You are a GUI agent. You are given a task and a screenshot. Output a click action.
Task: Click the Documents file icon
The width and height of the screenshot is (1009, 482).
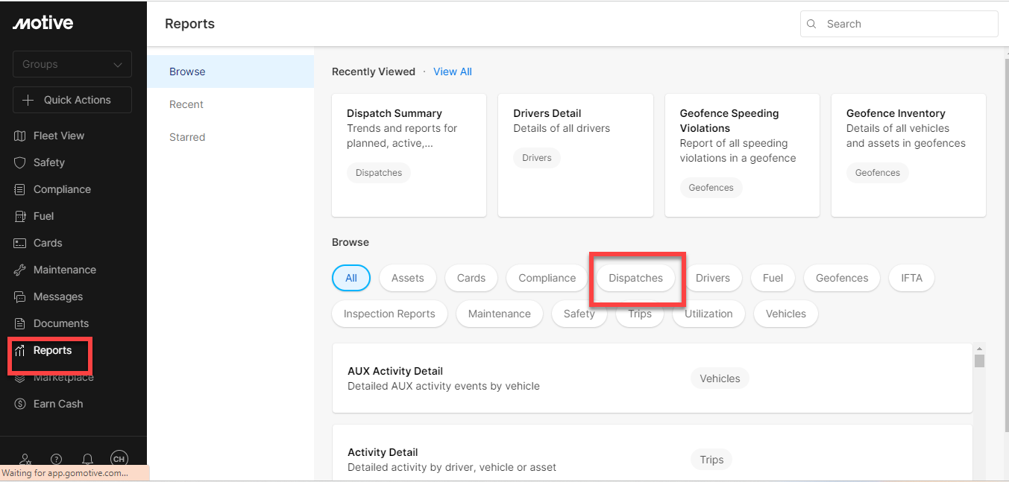(x=20, y=323)
